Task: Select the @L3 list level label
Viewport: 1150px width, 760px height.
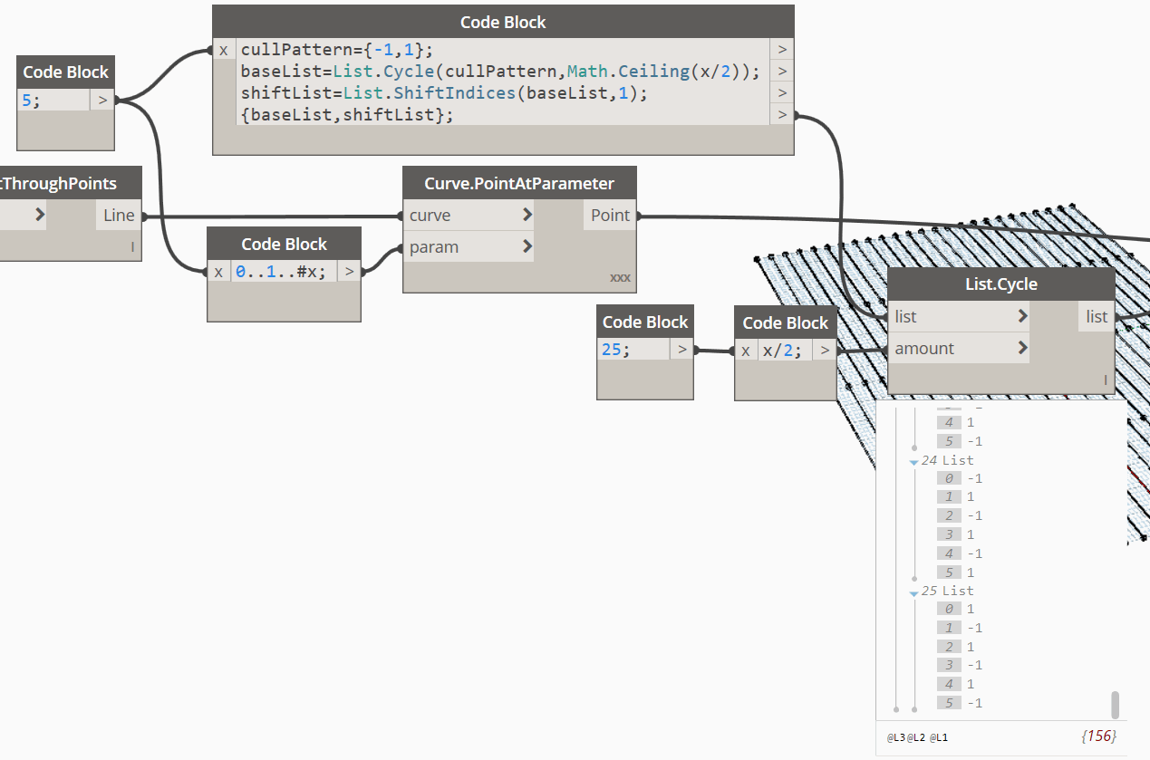Action: [895, 737]
